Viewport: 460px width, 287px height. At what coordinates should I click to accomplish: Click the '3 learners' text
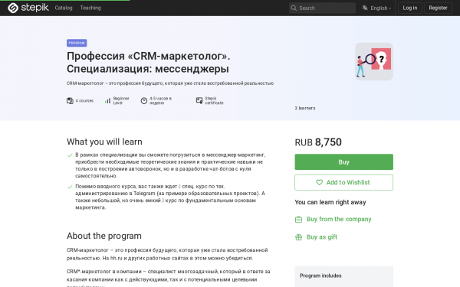click(x=305, y=108)
